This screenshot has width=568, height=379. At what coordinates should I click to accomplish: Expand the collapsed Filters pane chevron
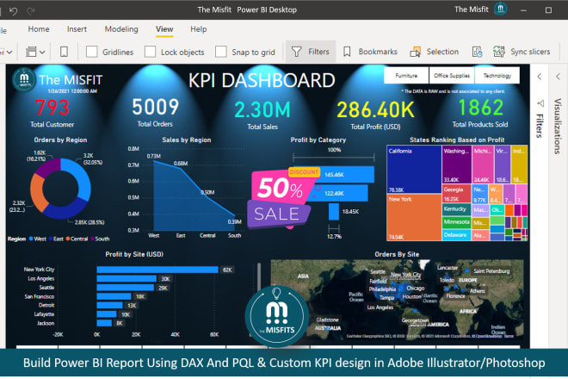point(540,77)
